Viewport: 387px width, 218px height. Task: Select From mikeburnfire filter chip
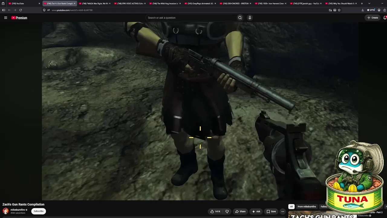click(x=307, y=206)
